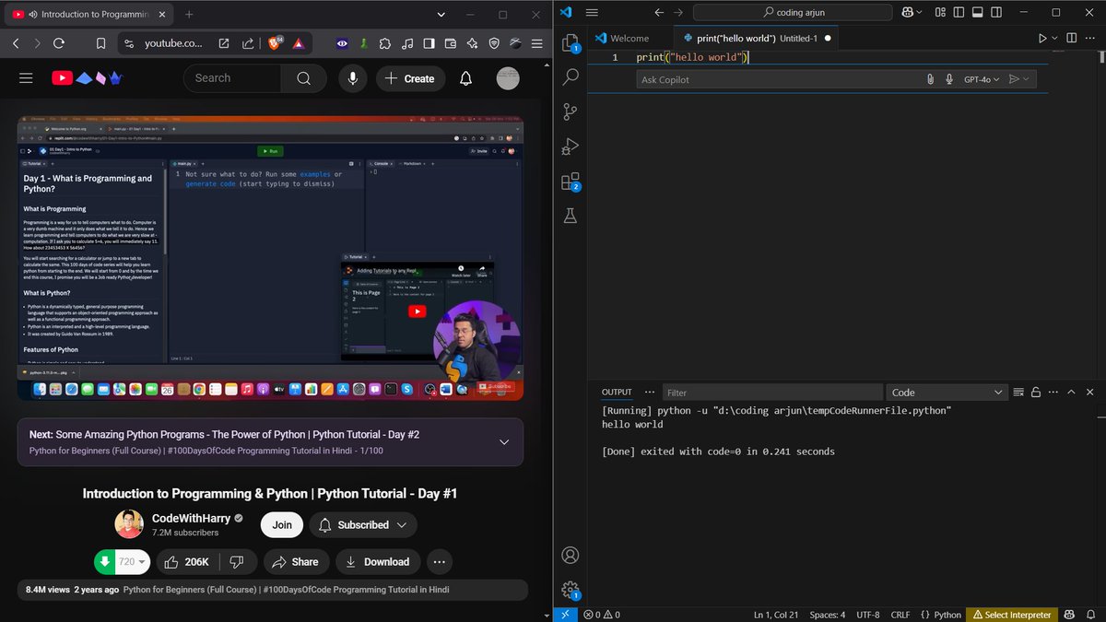Split the editor to the right
Viewport: 1106px width, 622px height.
tap(1072, 38)
